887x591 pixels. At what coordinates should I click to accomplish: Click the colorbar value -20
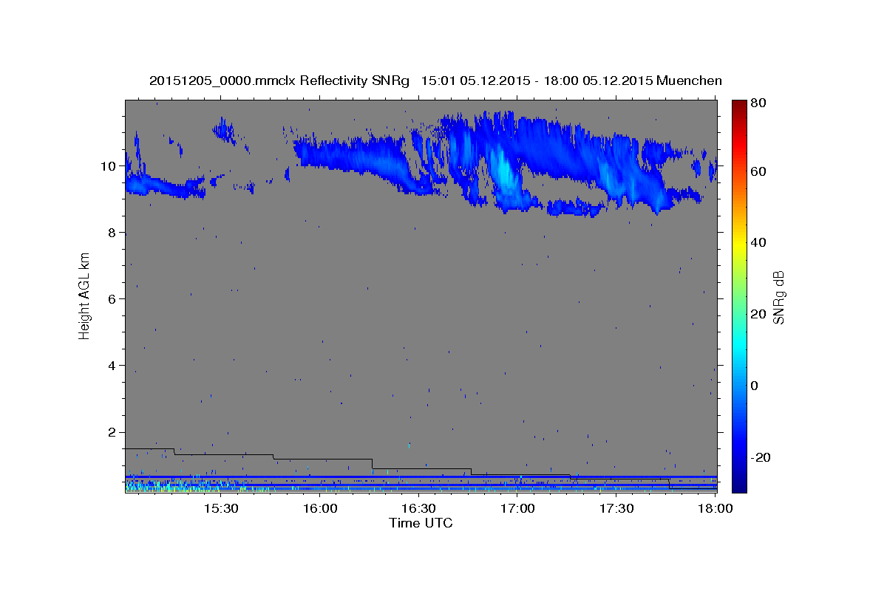click(760, 457)
